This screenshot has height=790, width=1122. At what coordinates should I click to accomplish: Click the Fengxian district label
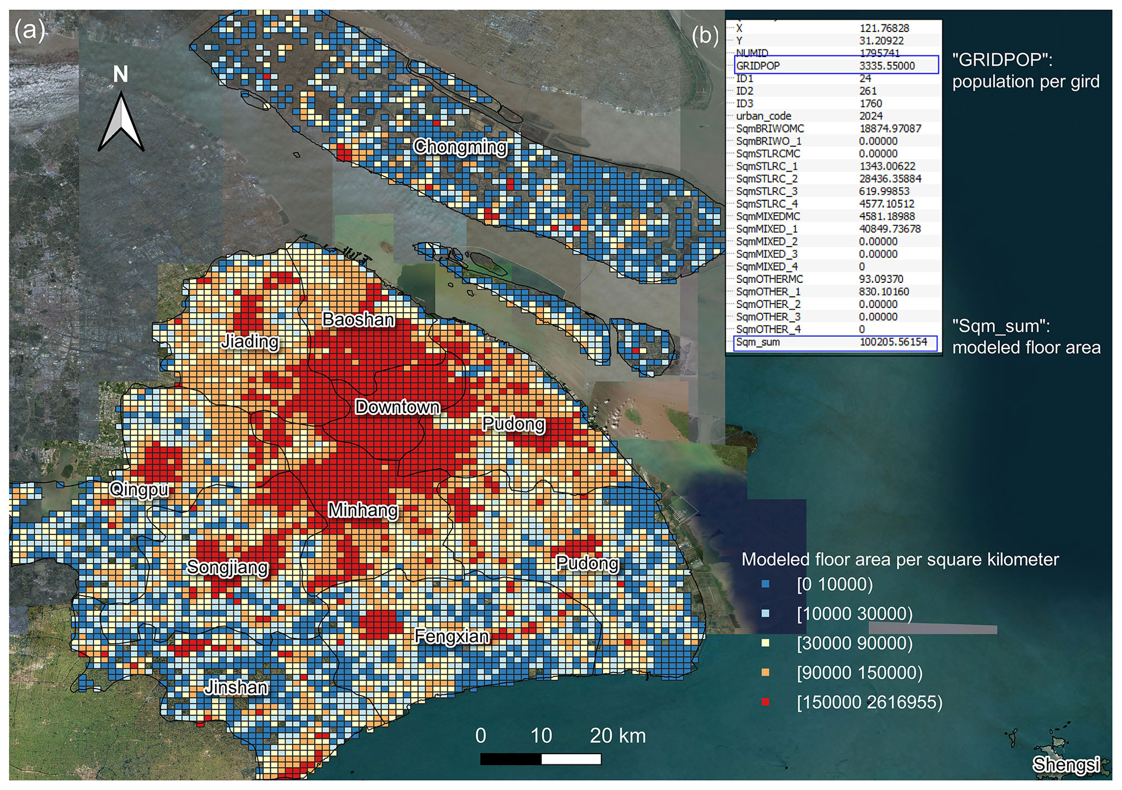(452, 636)
